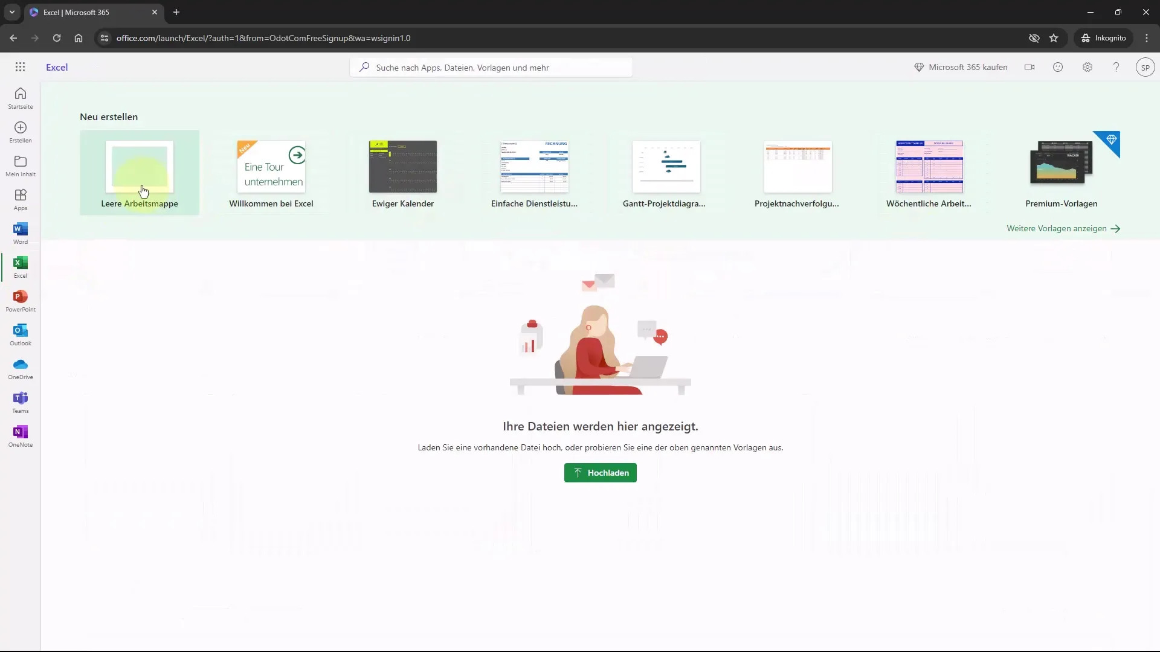
Task: Go back with the browser back arrow
Action: (x=13, y=38)
